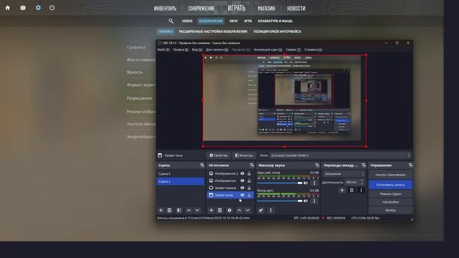Pop out the Controls dock panel

(410, 166)
